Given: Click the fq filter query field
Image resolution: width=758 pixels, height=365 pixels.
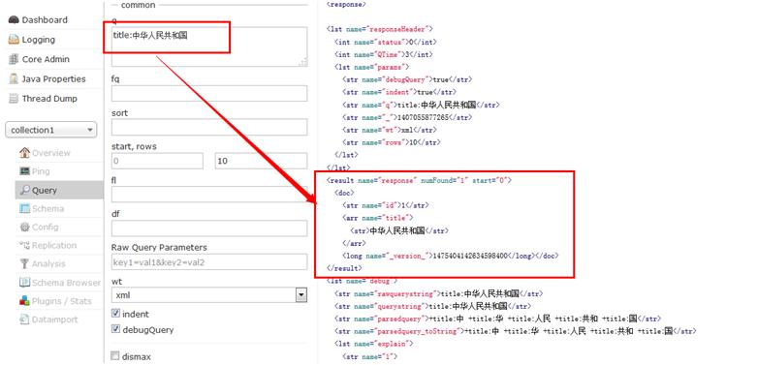Looking at the screenshot, I should tap(209, 93).
